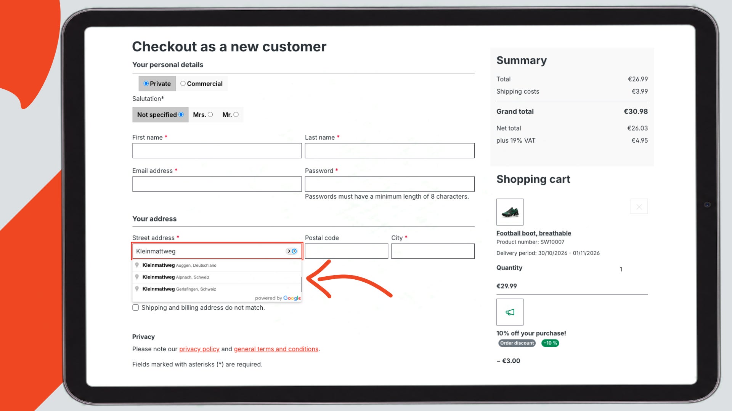Click the megaphone promotion icon
732x411 pixels.
coord(510,312)
